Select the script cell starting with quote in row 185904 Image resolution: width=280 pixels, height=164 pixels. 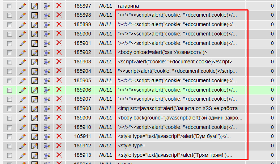pyautogui.click(x=177, y=71)
